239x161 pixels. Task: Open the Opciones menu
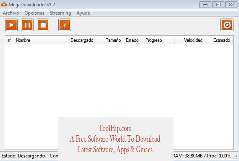[34, 13]
